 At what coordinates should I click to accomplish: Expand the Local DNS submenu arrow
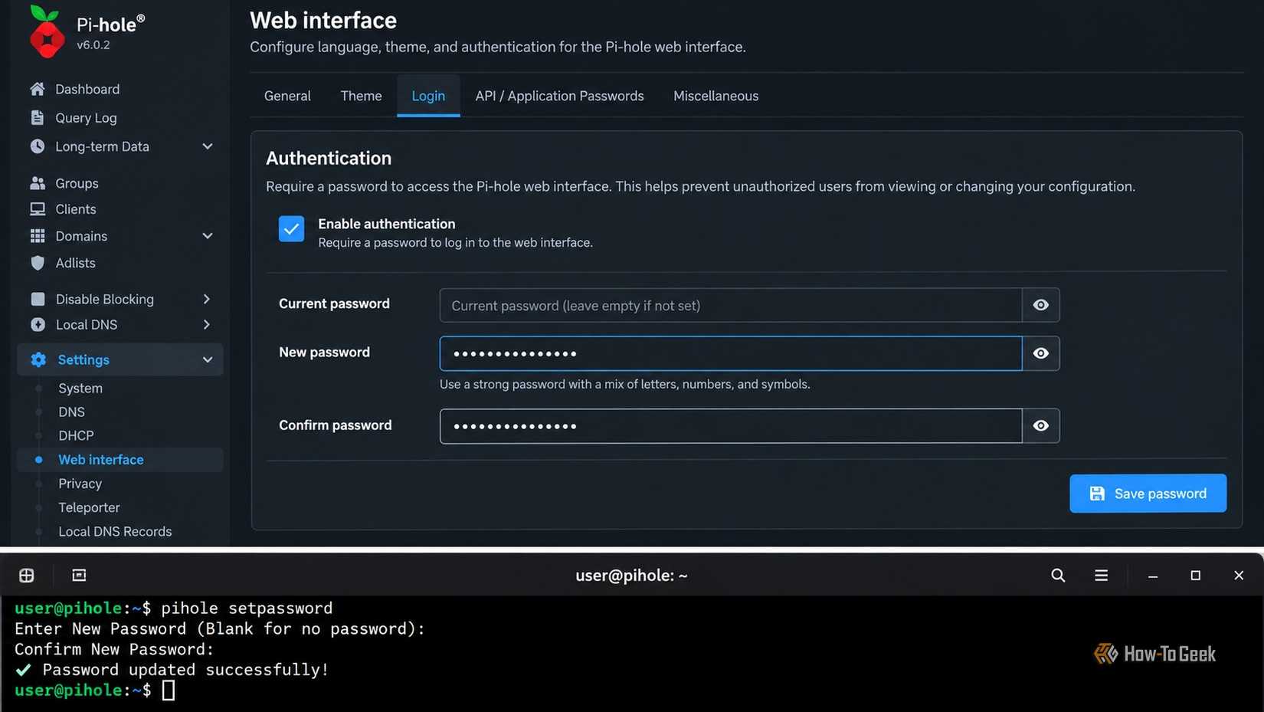pos(207,325)
